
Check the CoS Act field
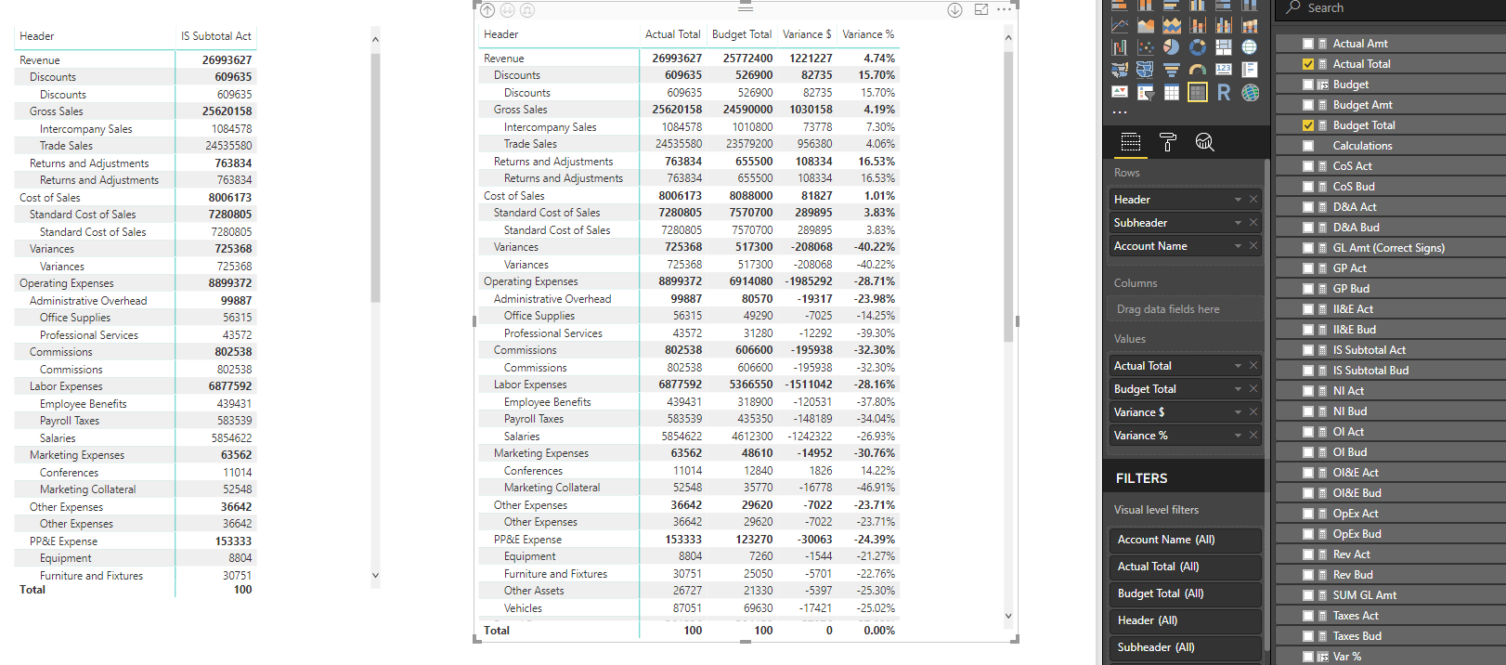click(1308, 166)
